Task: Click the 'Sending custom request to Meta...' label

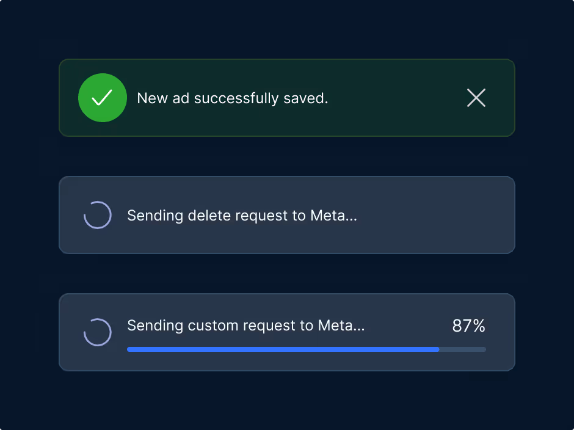Action: pyautogui.click(x=246, y=326)
